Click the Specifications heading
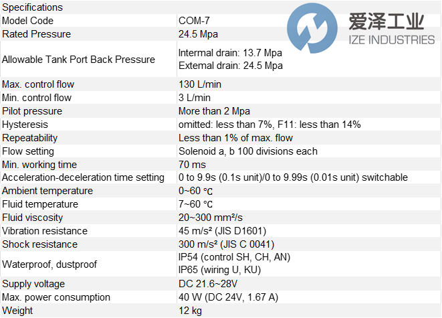Viewport: 442px width, 318px height. click(32, 7)
